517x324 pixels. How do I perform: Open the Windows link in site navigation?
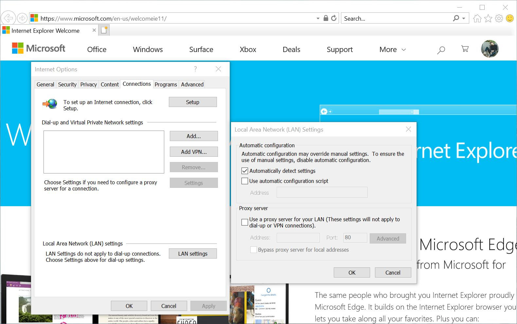tap(148, 49)
